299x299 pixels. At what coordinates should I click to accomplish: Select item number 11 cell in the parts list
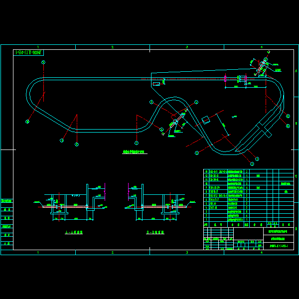[206, 179]
